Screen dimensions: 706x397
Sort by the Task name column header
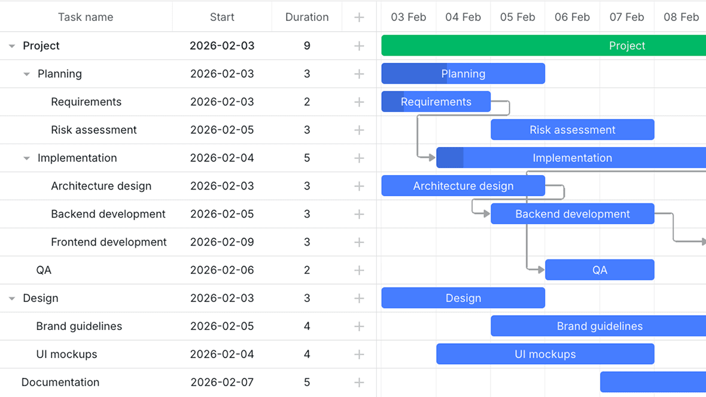pos(86,17)
